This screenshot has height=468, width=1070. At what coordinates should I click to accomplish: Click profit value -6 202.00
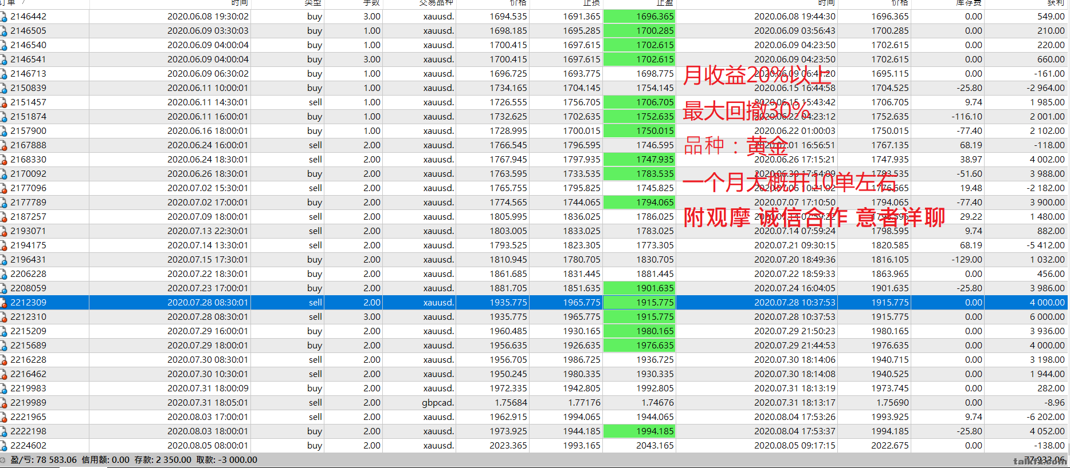click(x=1047, y=417)
